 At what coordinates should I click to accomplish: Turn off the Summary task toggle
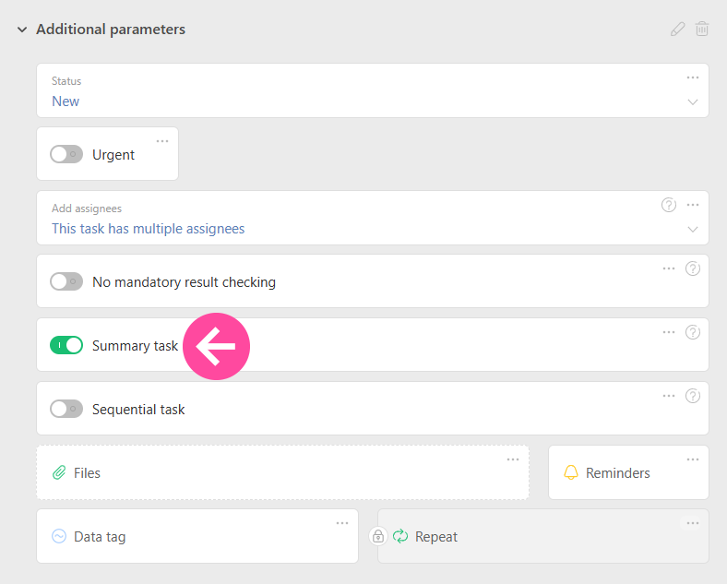(x=66, y=346)
